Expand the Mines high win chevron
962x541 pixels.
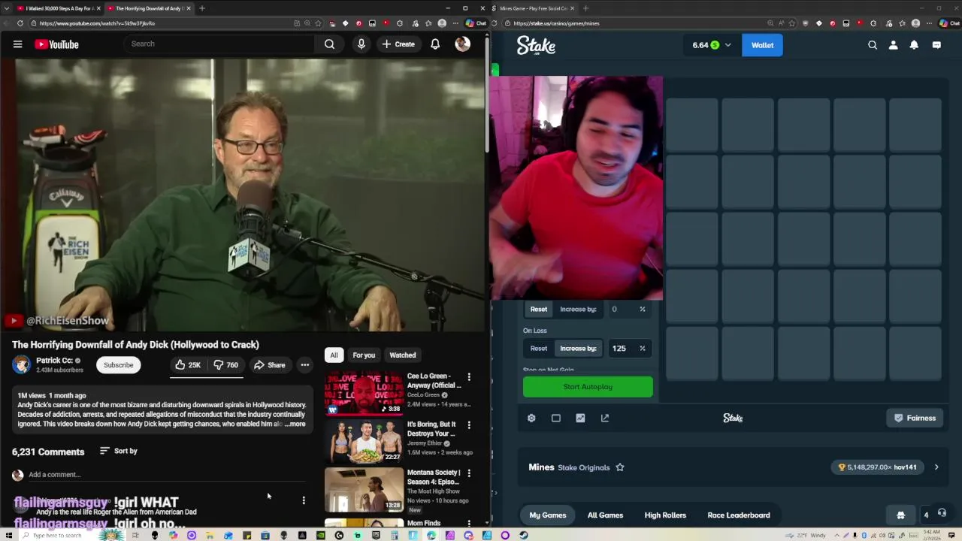point(936,467)
